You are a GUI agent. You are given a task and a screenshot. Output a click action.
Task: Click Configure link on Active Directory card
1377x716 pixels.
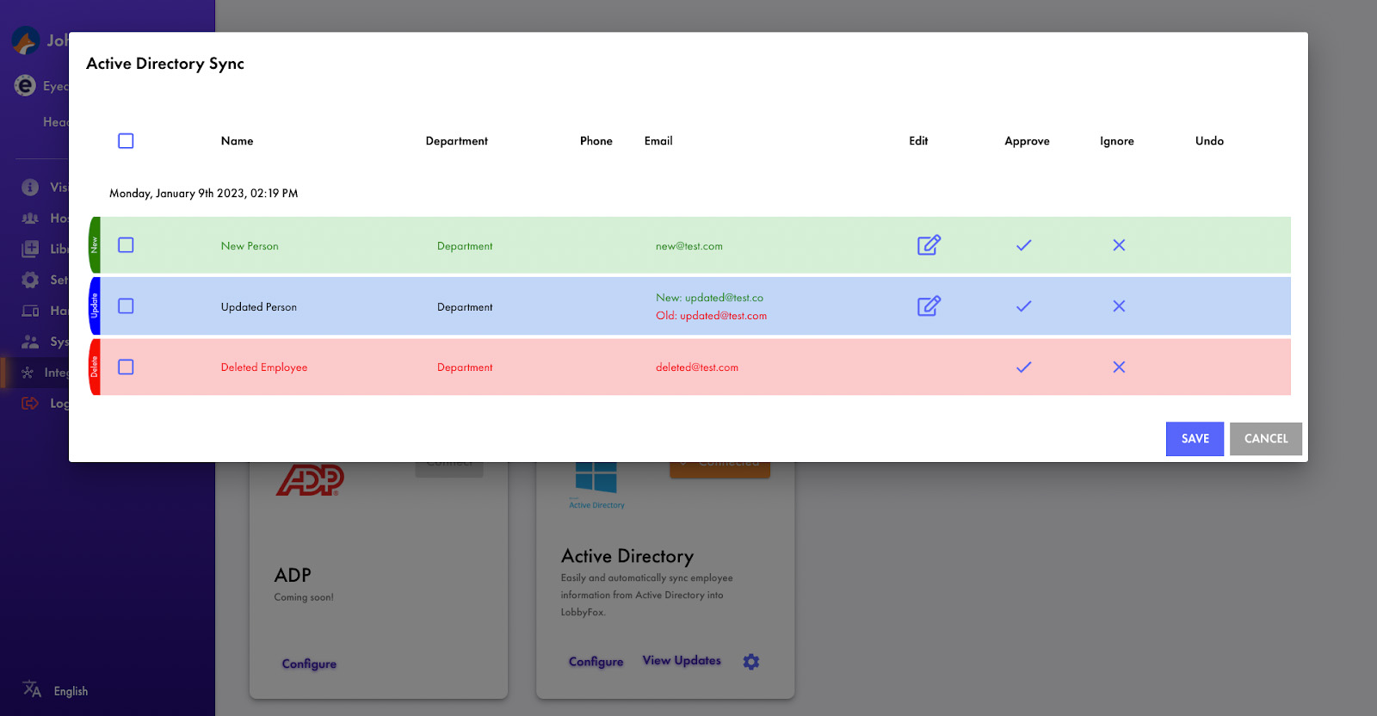[596, 661]
